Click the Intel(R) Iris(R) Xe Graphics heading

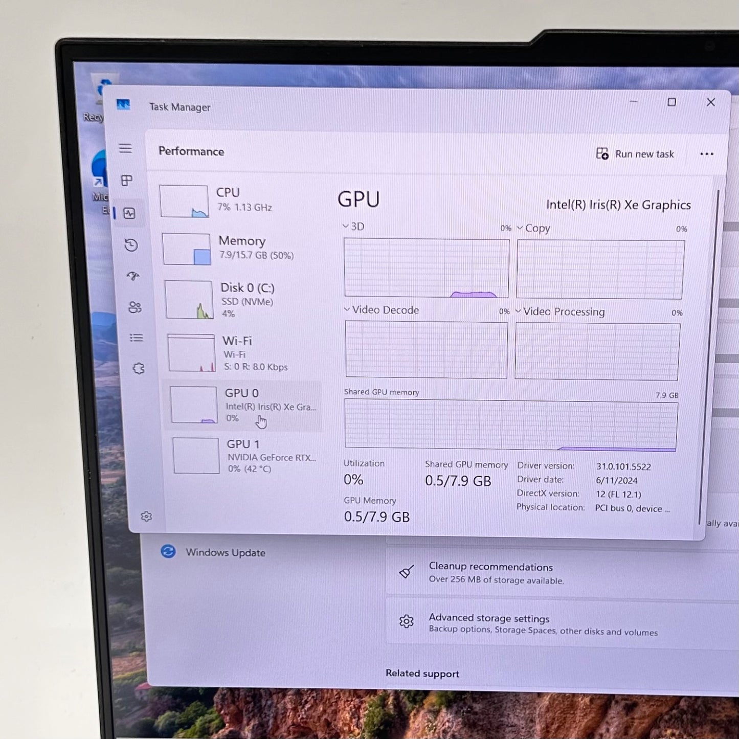[x=618, y=205]
